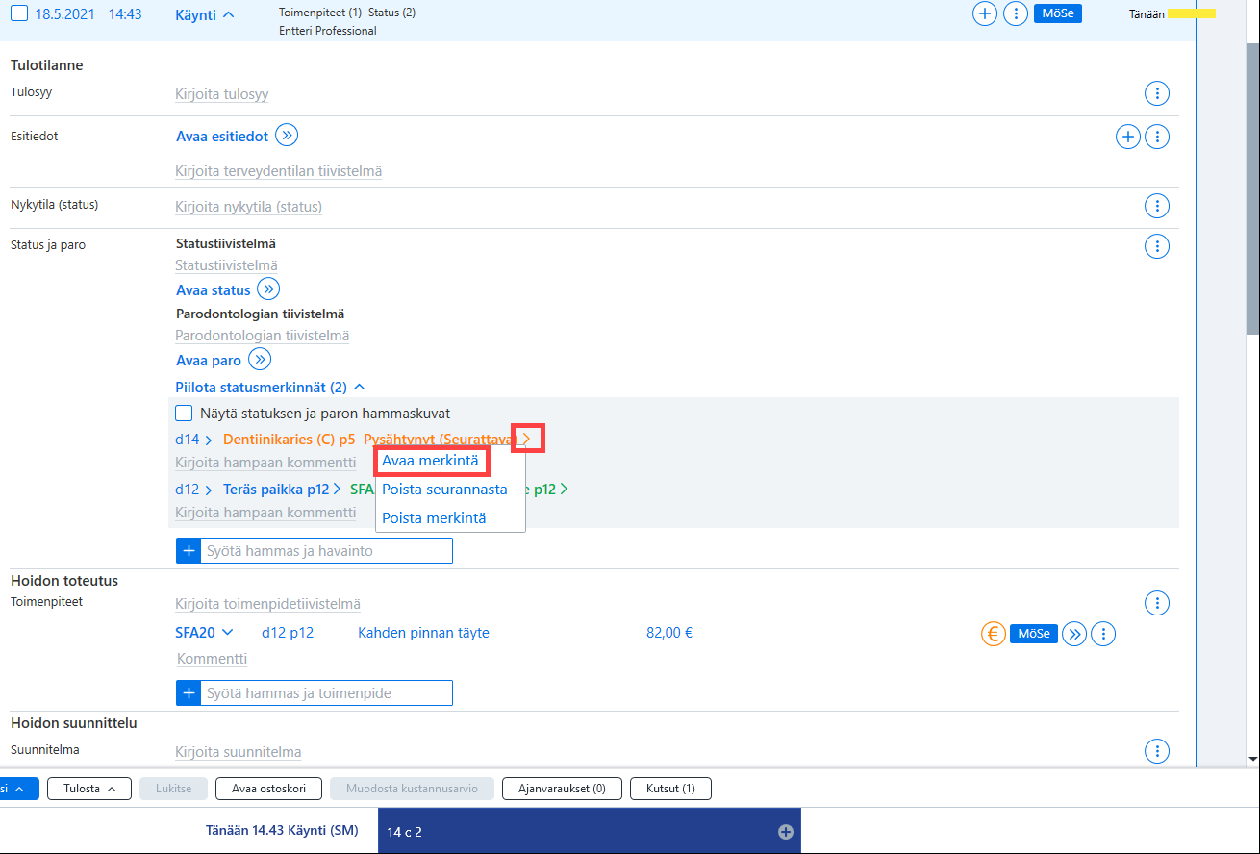This screenshot has width=1260, height=854.
Task: Select Avaa merkintä from the context menu
Action: click(430, 461)
